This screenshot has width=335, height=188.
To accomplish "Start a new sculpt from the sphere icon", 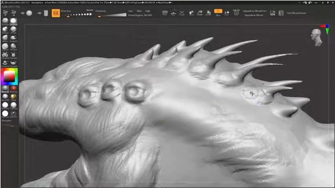I will click(x=29, y=13).
